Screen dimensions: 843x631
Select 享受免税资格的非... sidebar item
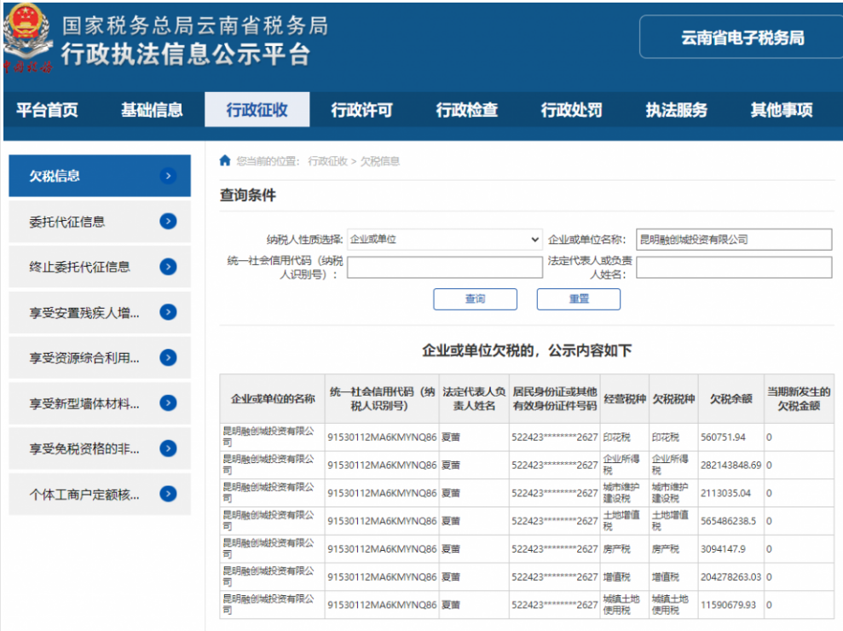tap(100, 449)
